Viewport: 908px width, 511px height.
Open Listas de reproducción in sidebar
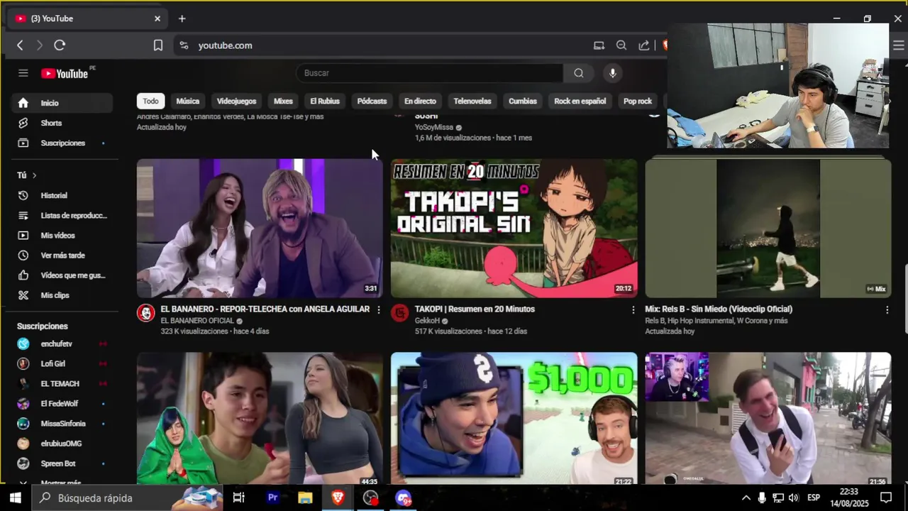[x=62, y=215]
